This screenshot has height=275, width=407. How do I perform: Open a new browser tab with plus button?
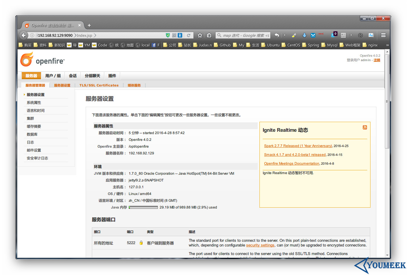click(89, 25)
